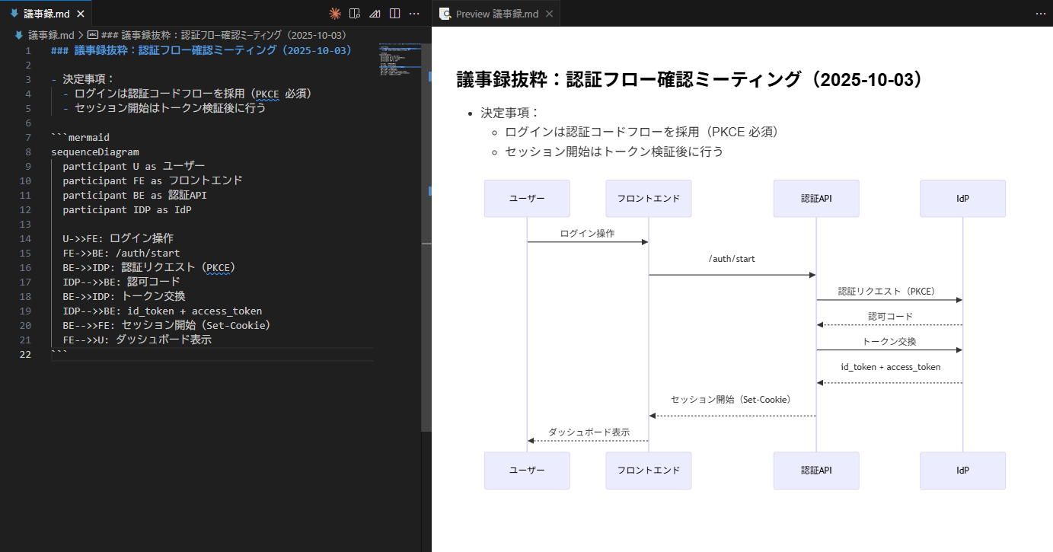Click the magnifier icon on the Preview tab
Viewport: 1053px width, 552px height.
445,14
